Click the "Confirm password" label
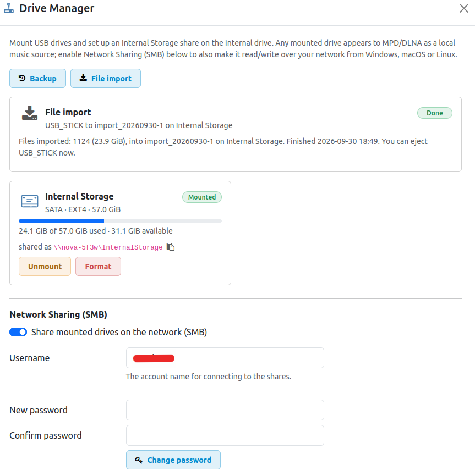This screenshot has height=476, width=475. (46, 435)
